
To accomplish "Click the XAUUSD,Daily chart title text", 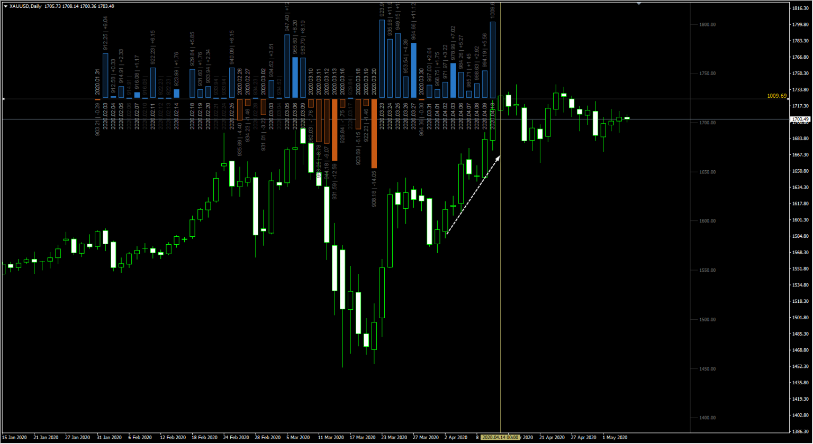I will tap(25, 6).
